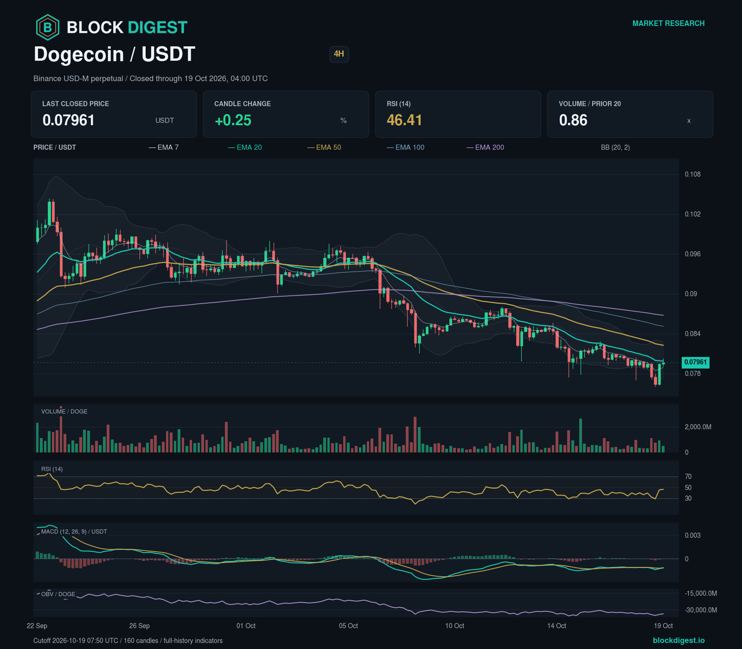Open the blockdigest.io footer link

(x=678, y=640)
